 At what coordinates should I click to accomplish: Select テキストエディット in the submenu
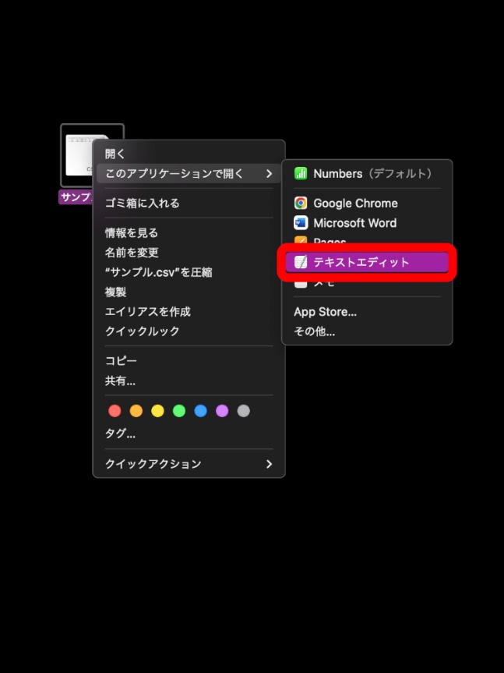point(367,262)
